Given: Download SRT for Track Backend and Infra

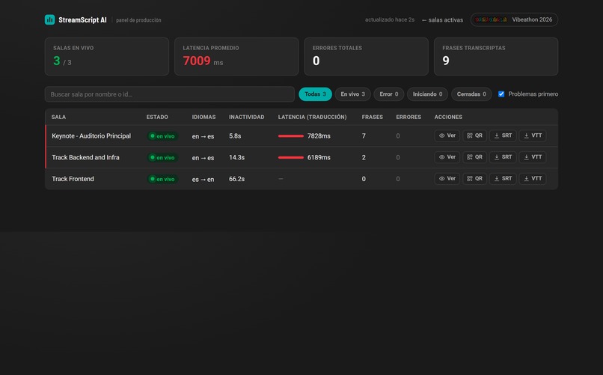Looking at the screenshot, I should [x=503, y=157].
